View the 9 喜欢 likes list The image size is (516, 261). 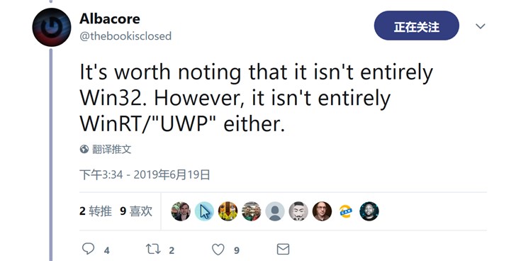tap(136, 211)
